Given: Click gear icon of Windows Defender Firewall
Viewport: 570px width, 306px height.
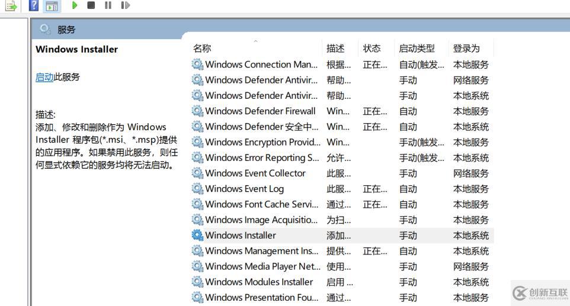Looking at the screenshot, I should click(x=197, y=111).
